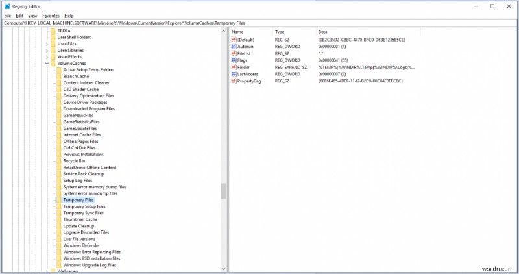The height and width of the screenshot is (274, 519).
Task: Select the GameUpdateFiles key
Action: (x=80, y=128)
